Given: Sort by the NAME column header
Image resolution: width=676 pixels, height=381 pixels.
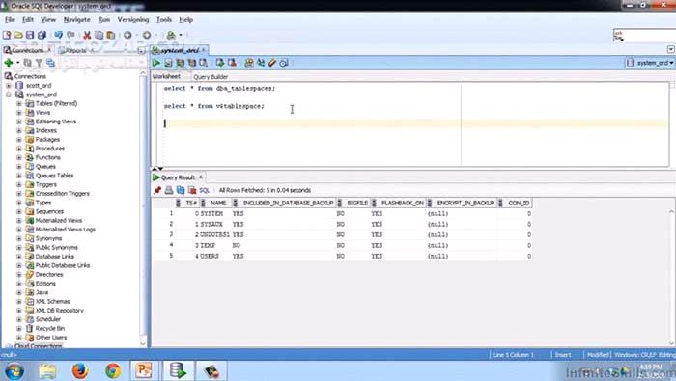Looking at the screenshot, I should click(214, 203).
